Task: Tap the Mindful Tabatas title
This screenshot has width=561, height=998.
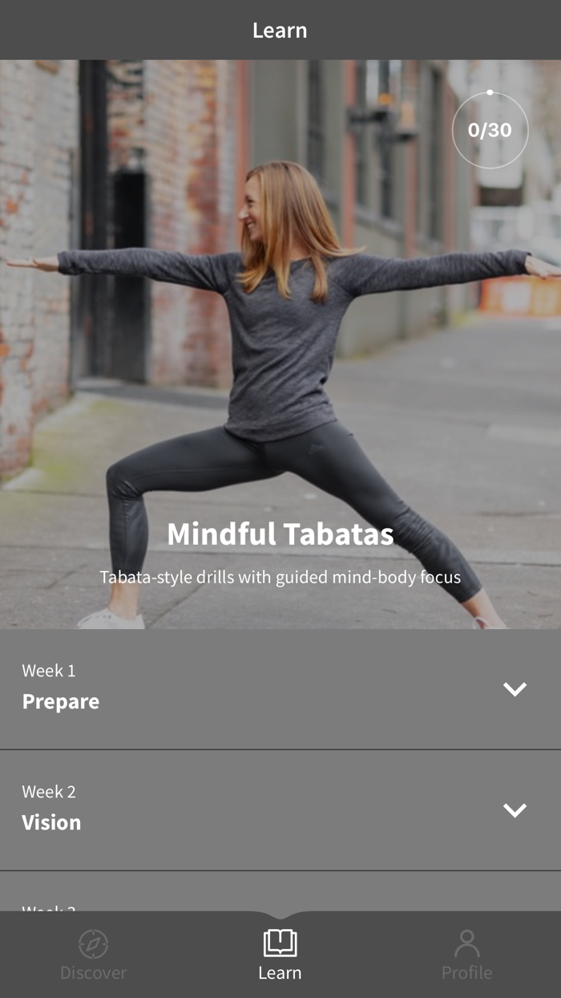Action: tap(280, 534)
